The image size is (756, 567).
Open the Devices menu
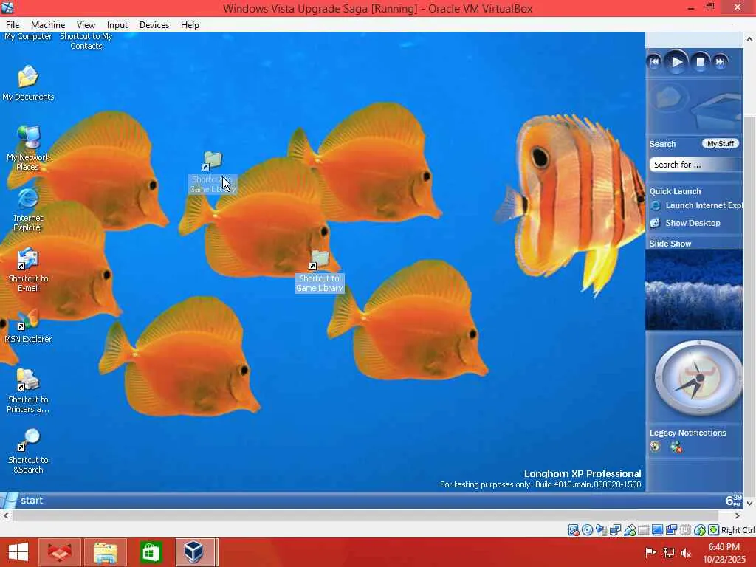coord(154,25)
